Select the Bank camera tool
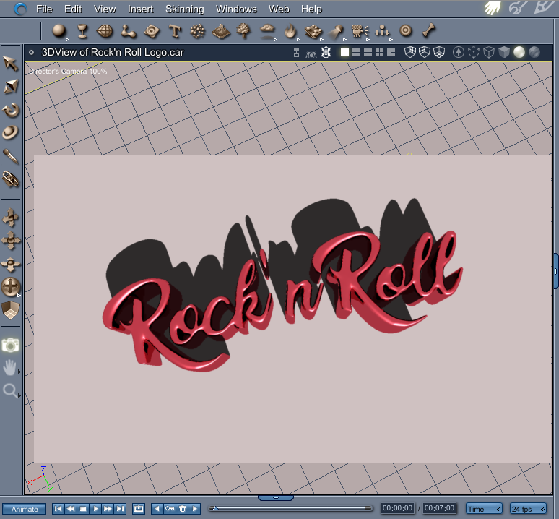 (11, 265)
